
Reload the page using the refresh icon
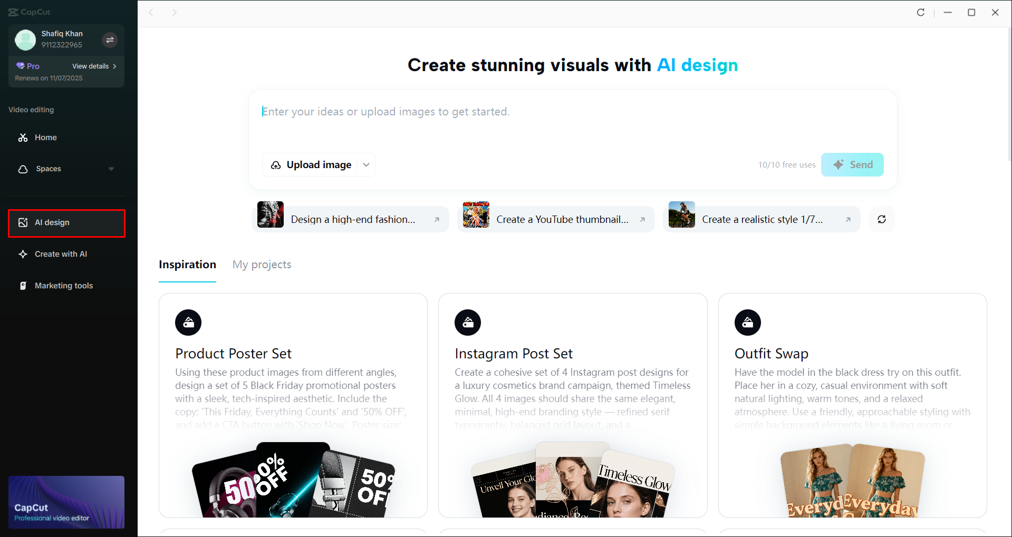click(921, 12)
